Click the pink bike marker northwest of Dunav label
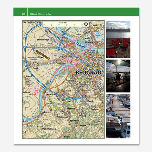 point(74,40)
